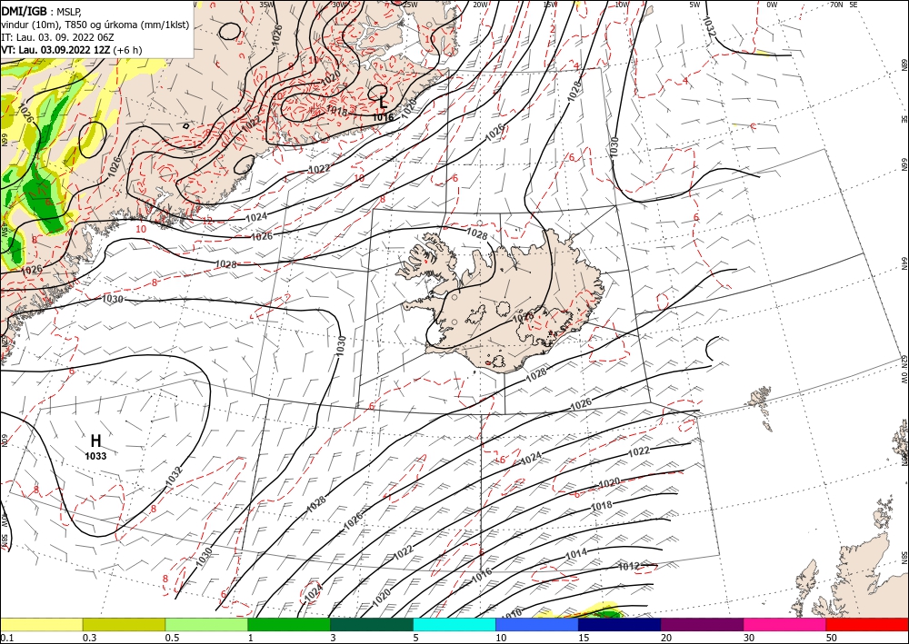Viewport: 909px width, 644px height.
Task: Select the green 1 mm legend swatch
Action: pyautogui.click(x=289, y=624)
